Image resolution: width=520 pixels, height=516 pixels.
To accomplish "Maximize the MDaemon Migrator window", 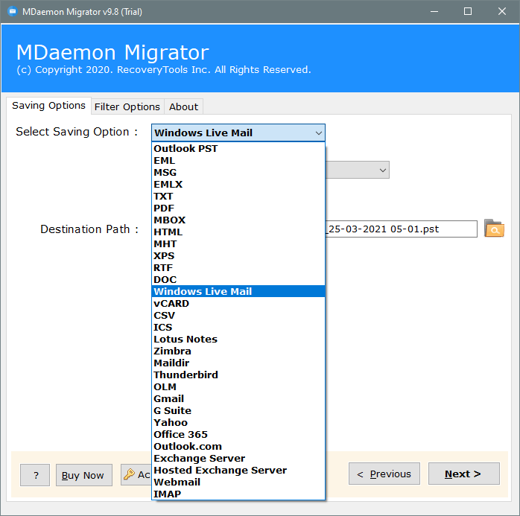I will point(468,12).
